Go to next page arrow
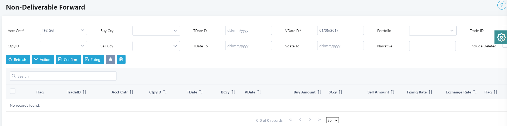 310,120
